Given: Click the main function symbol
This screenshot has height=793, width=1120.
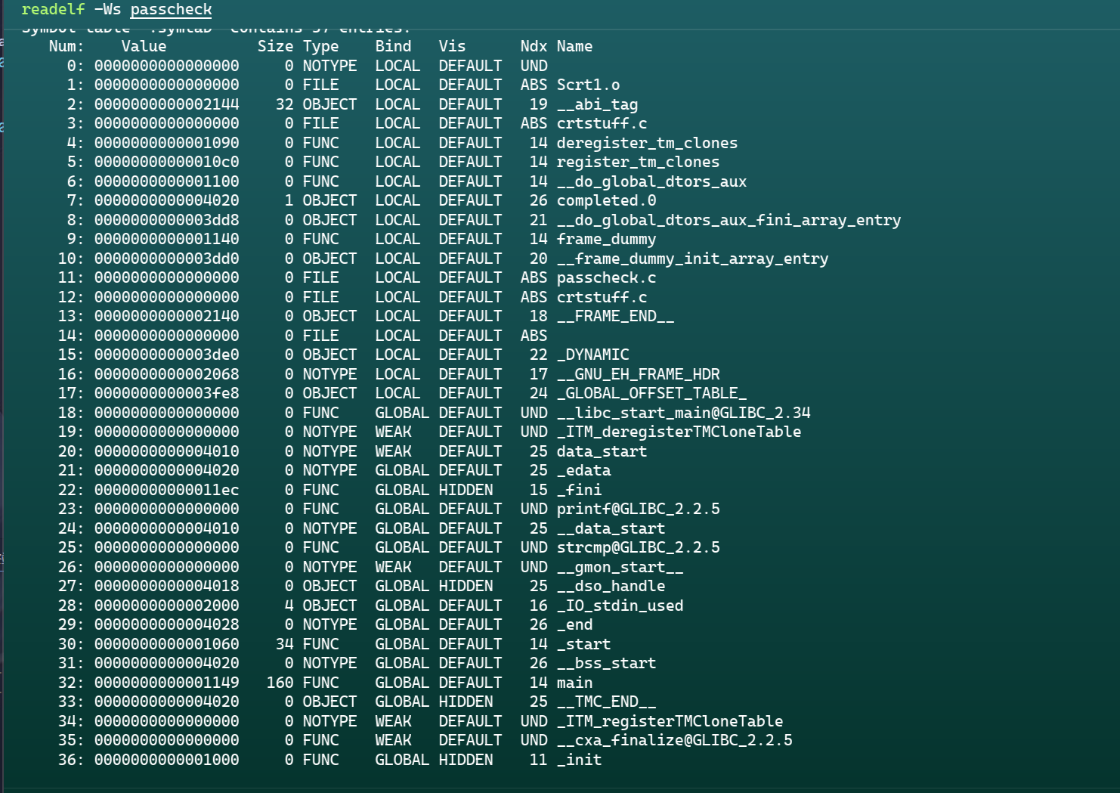Looking at the screenshot, I should [x=574, y=683].
